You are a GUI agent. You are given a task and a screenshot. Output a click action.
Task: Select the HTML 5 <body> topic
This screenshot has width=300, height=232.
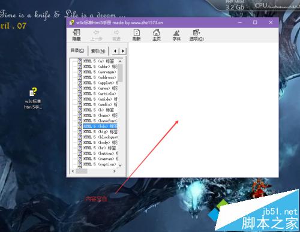click(x=100, y=143)
